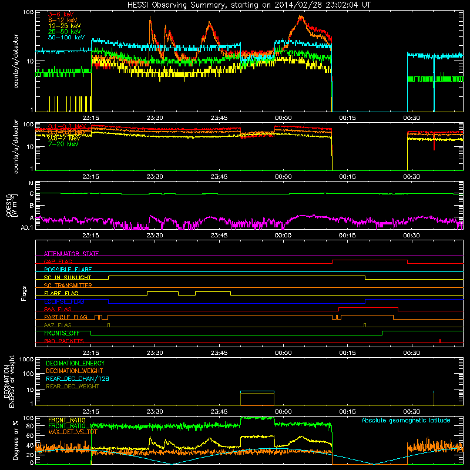Click the SC_TRANSMITTER flag label
The width and height of the screenshot is (470, 470).
click(68, 285)
